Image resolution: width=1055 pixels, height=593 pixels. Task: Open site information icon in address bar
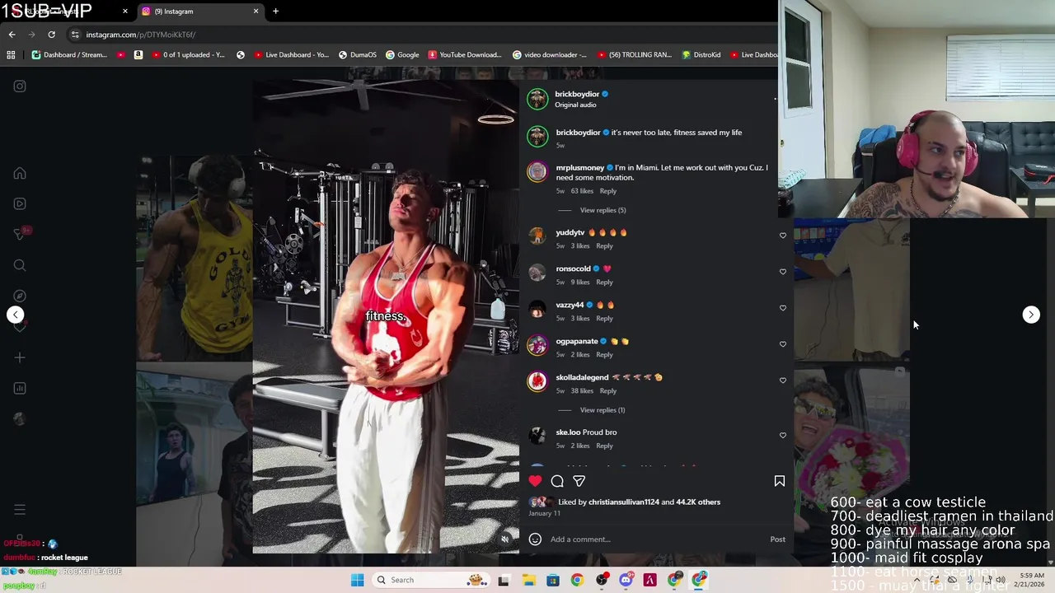coord(75,35)
